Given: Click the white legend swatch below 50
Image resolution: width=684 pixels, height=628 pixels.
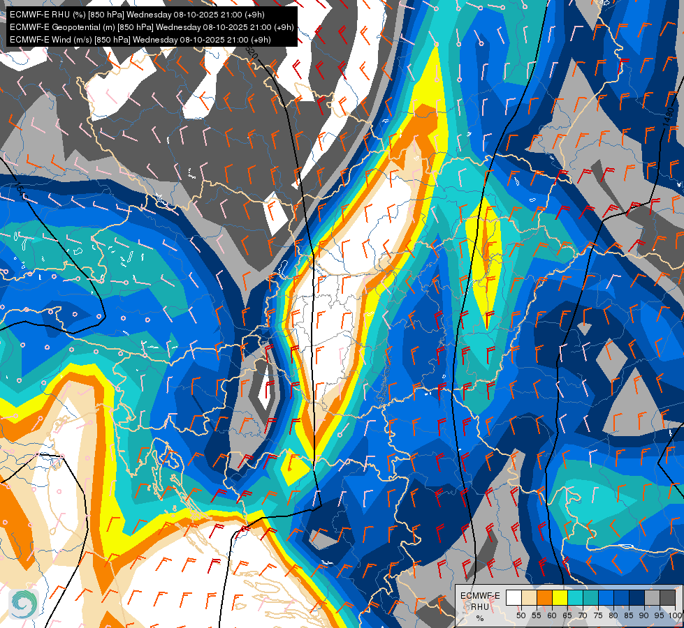Looking at the screenshot, I should [514, 597].
